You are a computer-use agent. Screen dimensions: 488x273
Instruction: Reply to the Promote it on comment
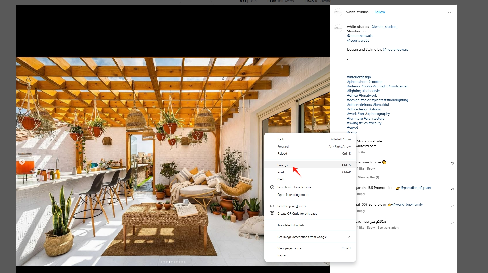click(361, 194)
